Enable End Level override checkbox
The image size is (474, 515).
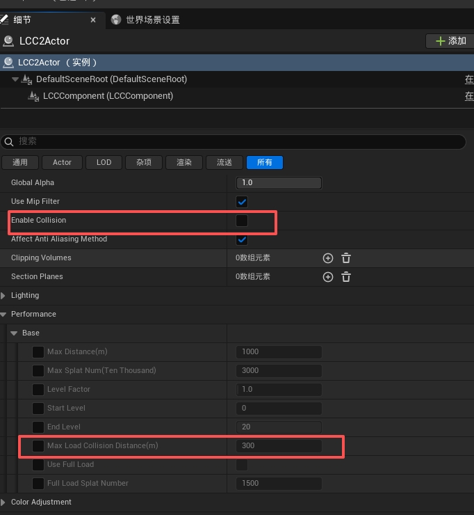(x=38, y=427)
